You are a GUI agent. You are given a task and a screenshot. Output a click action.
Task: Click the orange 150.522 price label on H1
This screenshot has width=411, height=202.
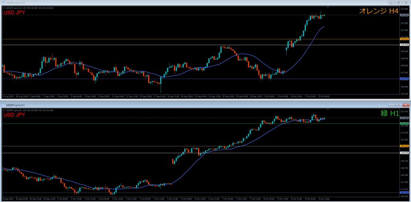tap(405, 146)
